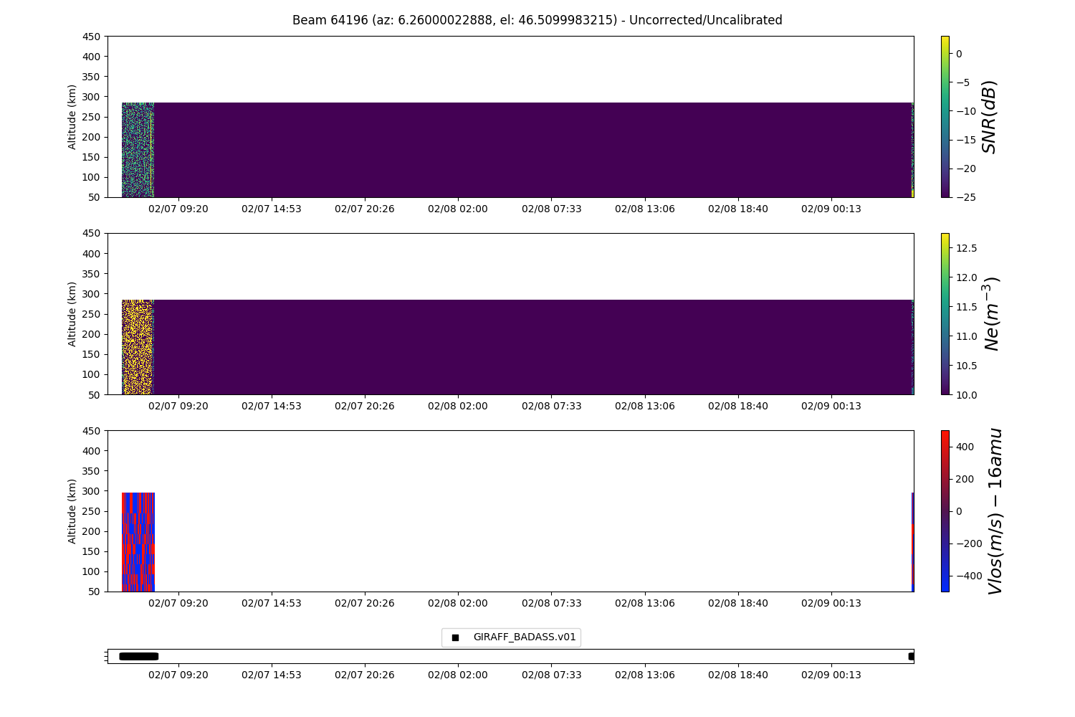Click the Beam 64196 plot title
The image size is (1075, 717).
tap(537, 20)
